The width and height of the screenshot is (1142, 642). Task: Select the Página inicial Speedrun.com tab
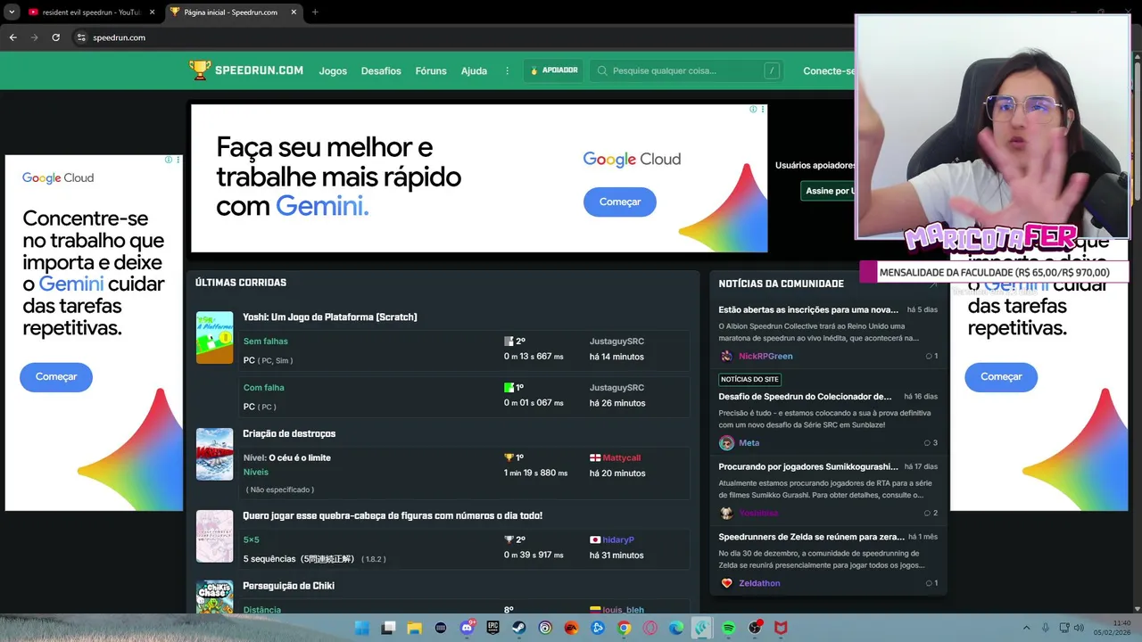point(234,12)
